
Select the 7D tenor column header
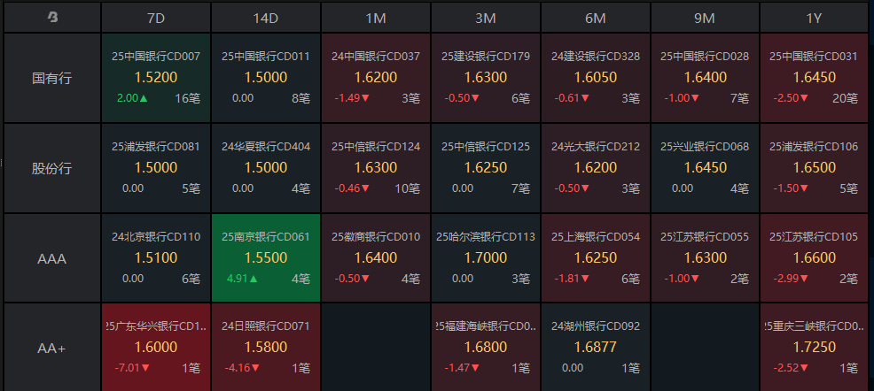coord(156,17)
